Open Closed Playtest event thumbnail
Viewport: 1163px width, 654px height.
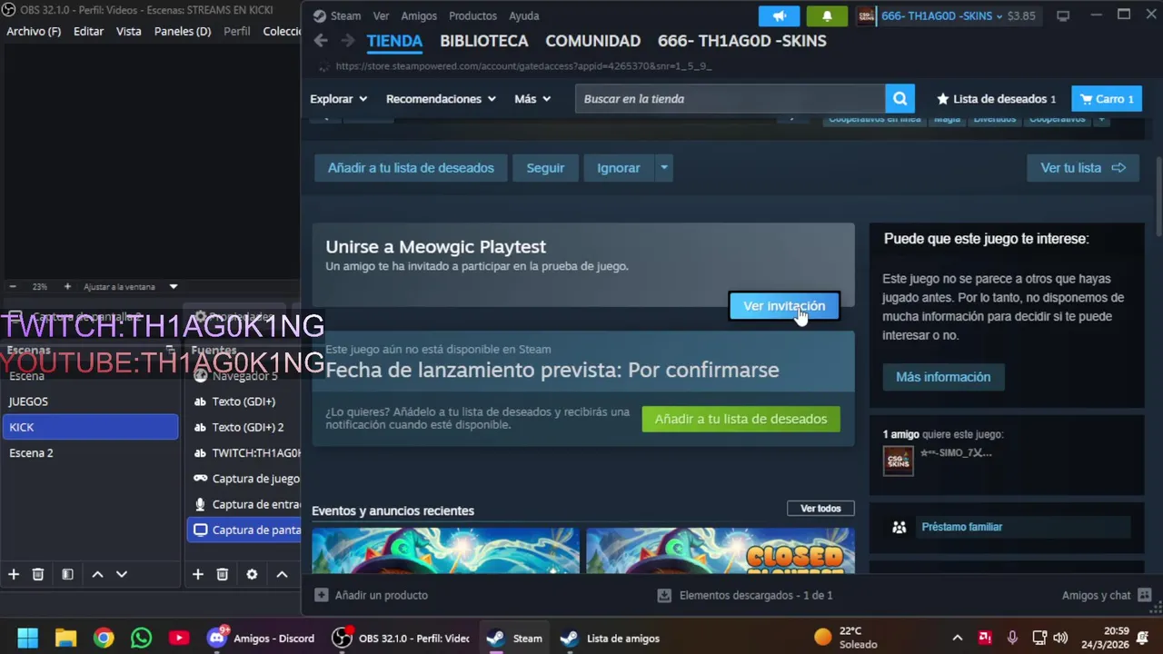click(721, 550)
